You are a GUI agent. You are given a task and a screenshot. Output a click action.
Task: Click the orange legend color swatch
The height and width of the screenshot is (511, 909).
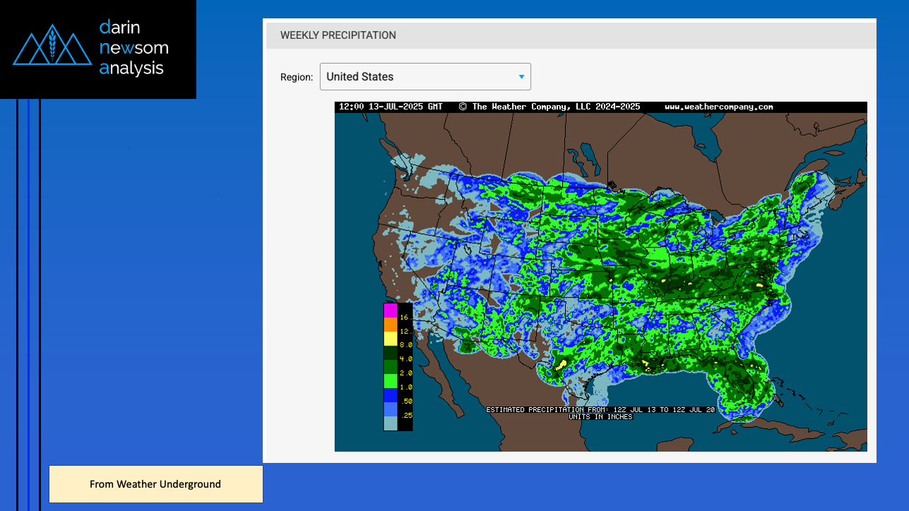[x=391, y=324]
